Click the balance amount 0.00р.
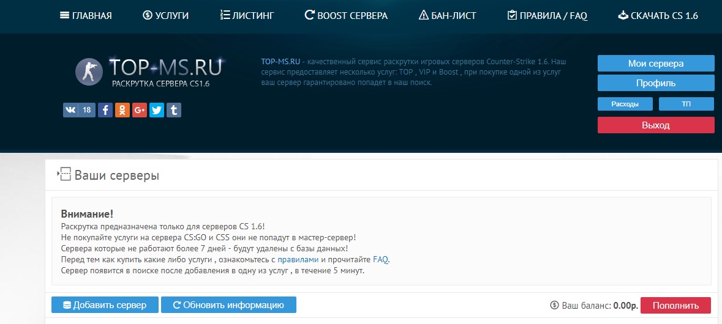Viewport: 722px width, 324px height. point(626,306)
